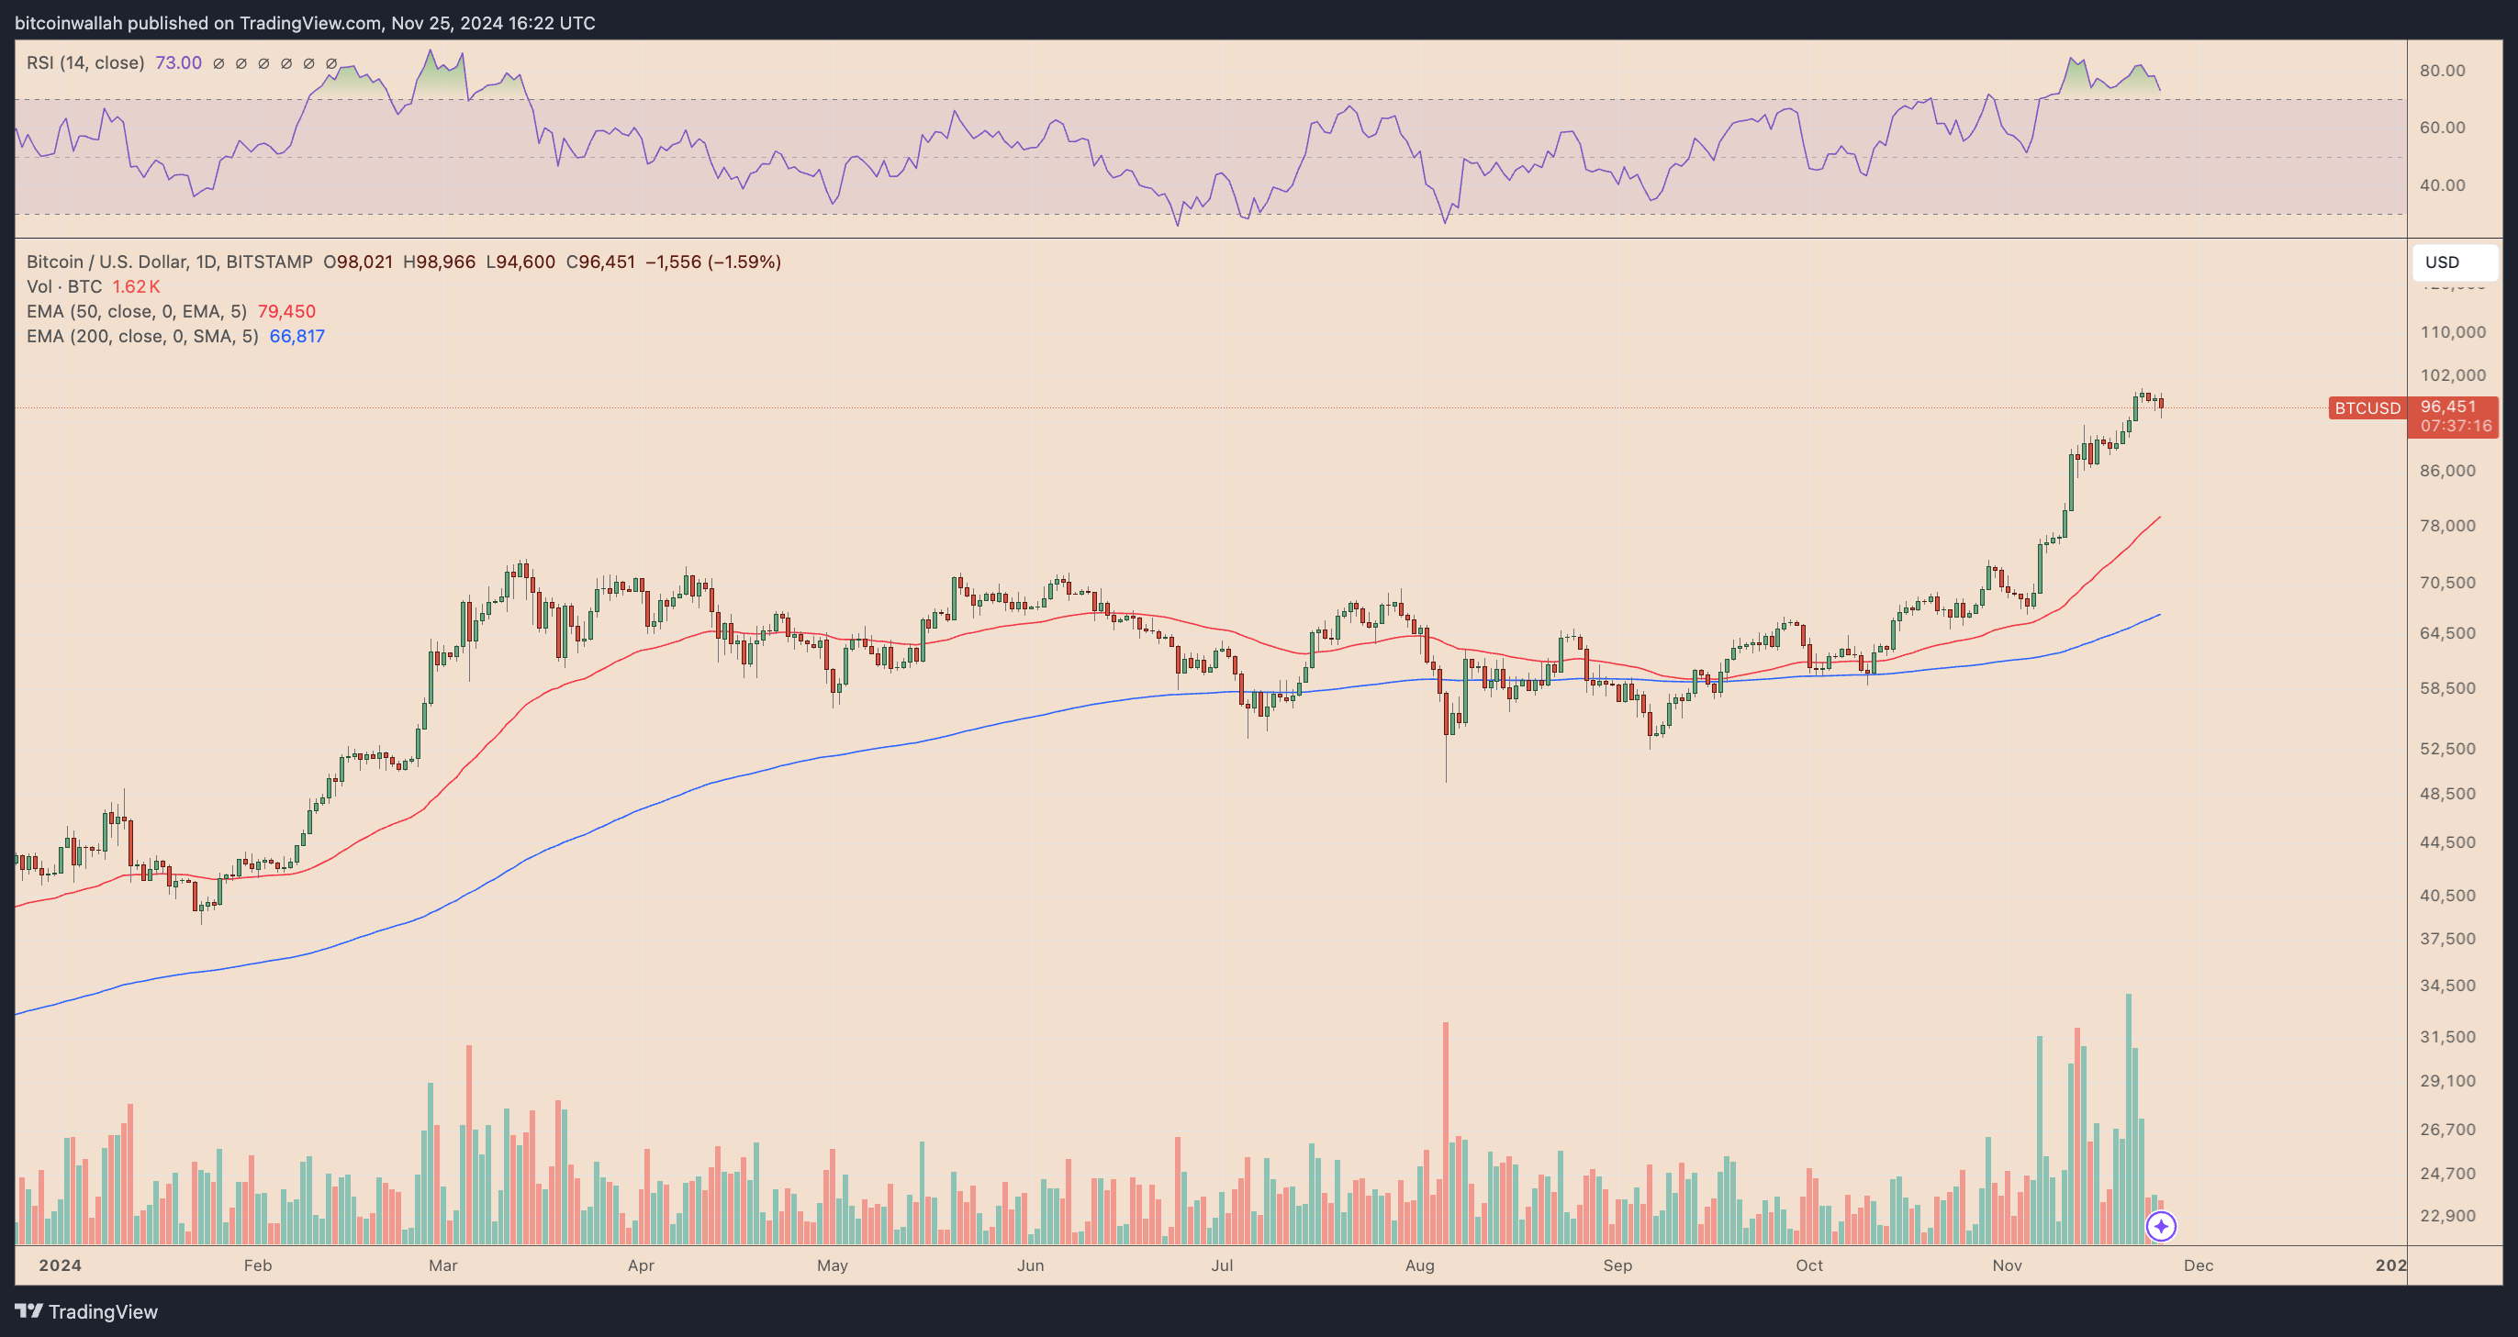
Task: Click the Dec label on time axis
Action: pos(2199,1265)
